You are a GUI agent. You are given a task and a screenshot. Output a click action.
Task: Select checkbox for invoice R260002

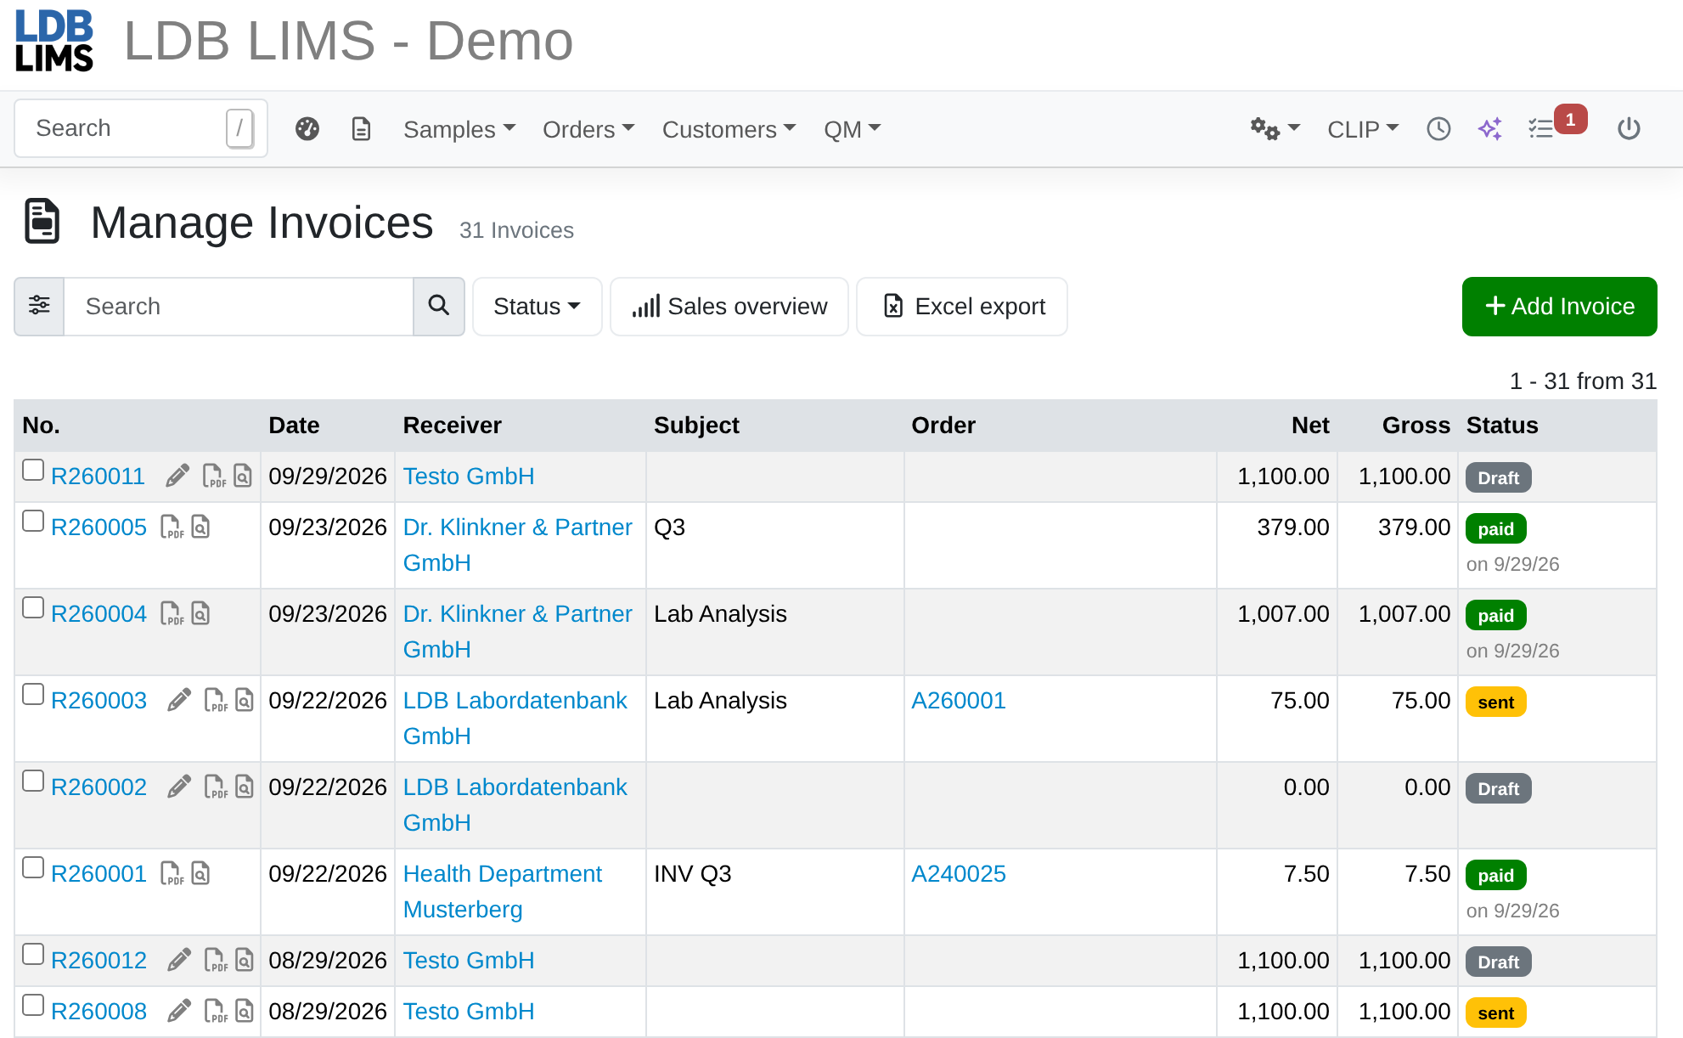coord(33,781)
